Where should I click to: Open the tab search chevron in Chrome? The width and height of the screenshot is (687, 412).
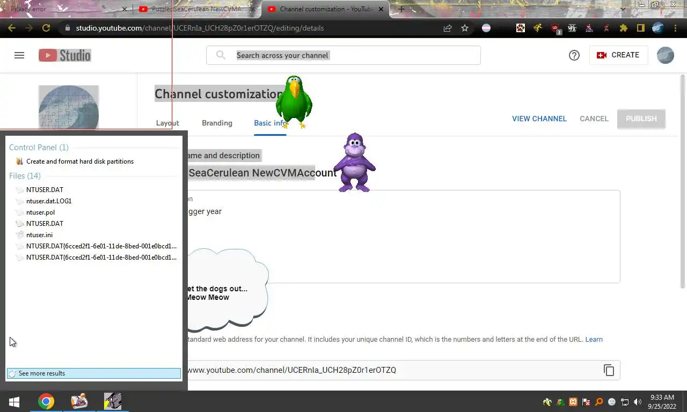point(623,9)
